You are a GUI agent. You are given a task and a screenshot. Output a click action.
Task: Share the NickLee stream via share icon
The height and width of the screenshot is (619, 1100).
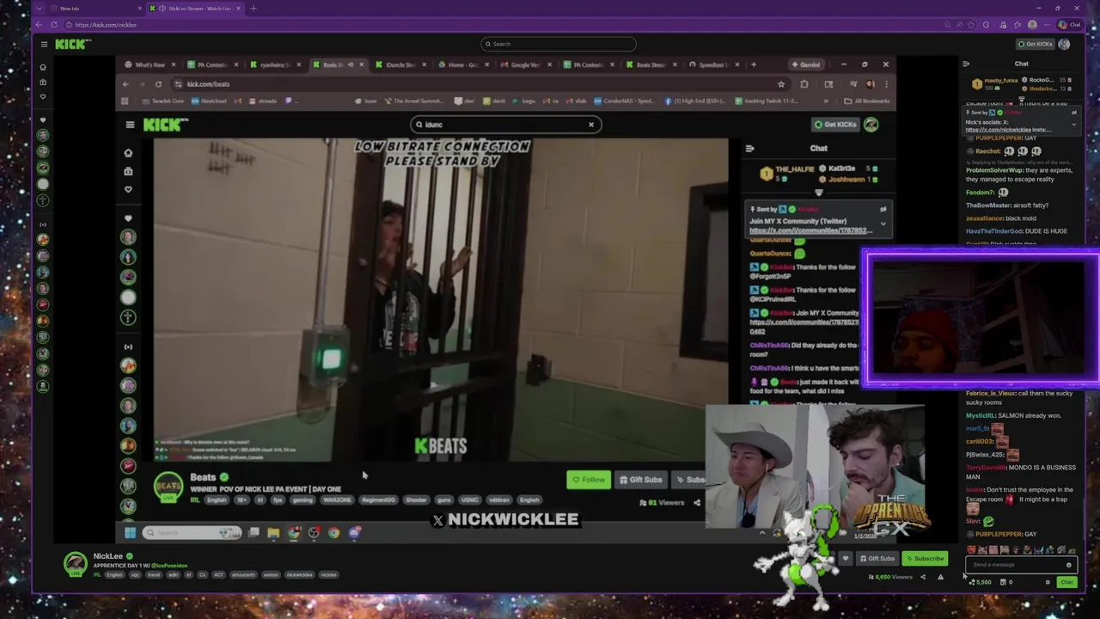[923, 577]
